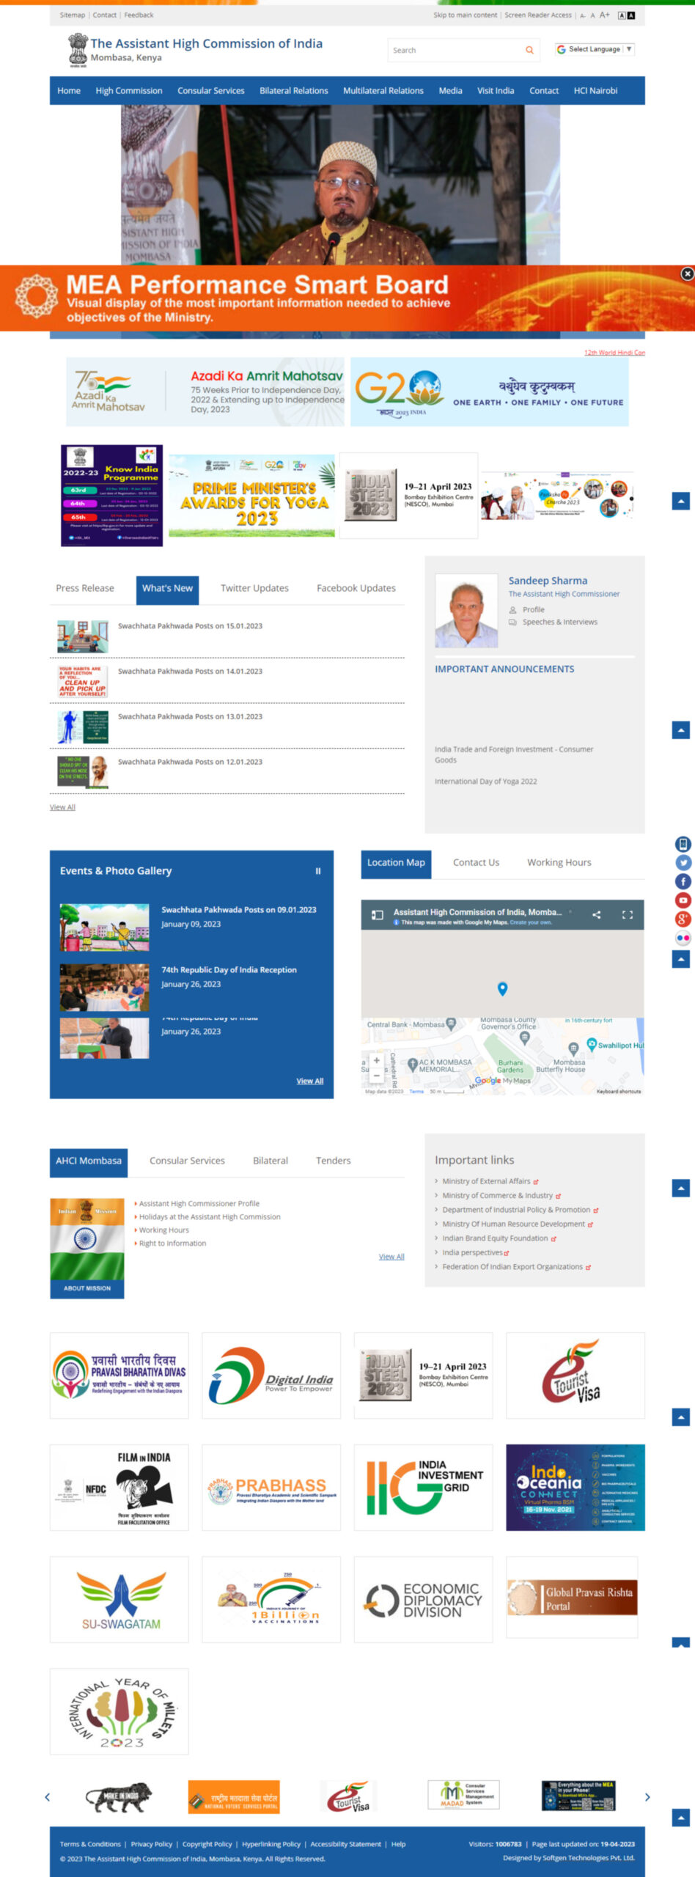Switch to the Facebook Updates tab
Screen dimensions: 695x1877
(356, 588)
